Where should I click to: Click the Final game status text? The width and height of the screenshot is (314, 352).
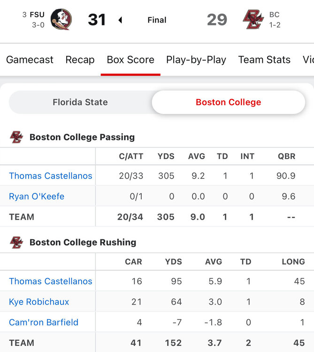157,20
